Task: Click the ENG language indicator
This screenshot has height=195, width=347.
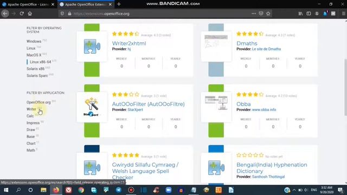Action: tap(313, 190)
